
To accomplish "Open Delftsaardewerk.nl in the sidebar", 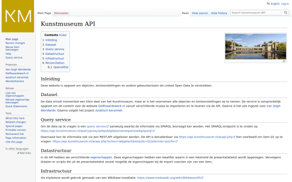I will click(17, 73).
